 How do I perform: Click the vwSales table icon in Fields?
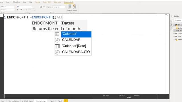[x=176, y=39]
